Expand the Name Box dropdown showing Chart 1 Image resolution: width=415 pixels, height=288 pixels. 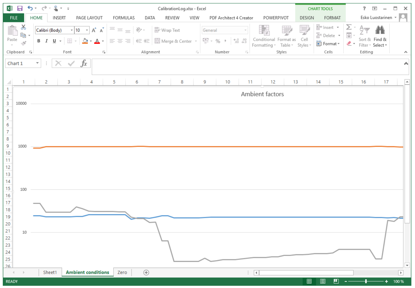point(37,63)
